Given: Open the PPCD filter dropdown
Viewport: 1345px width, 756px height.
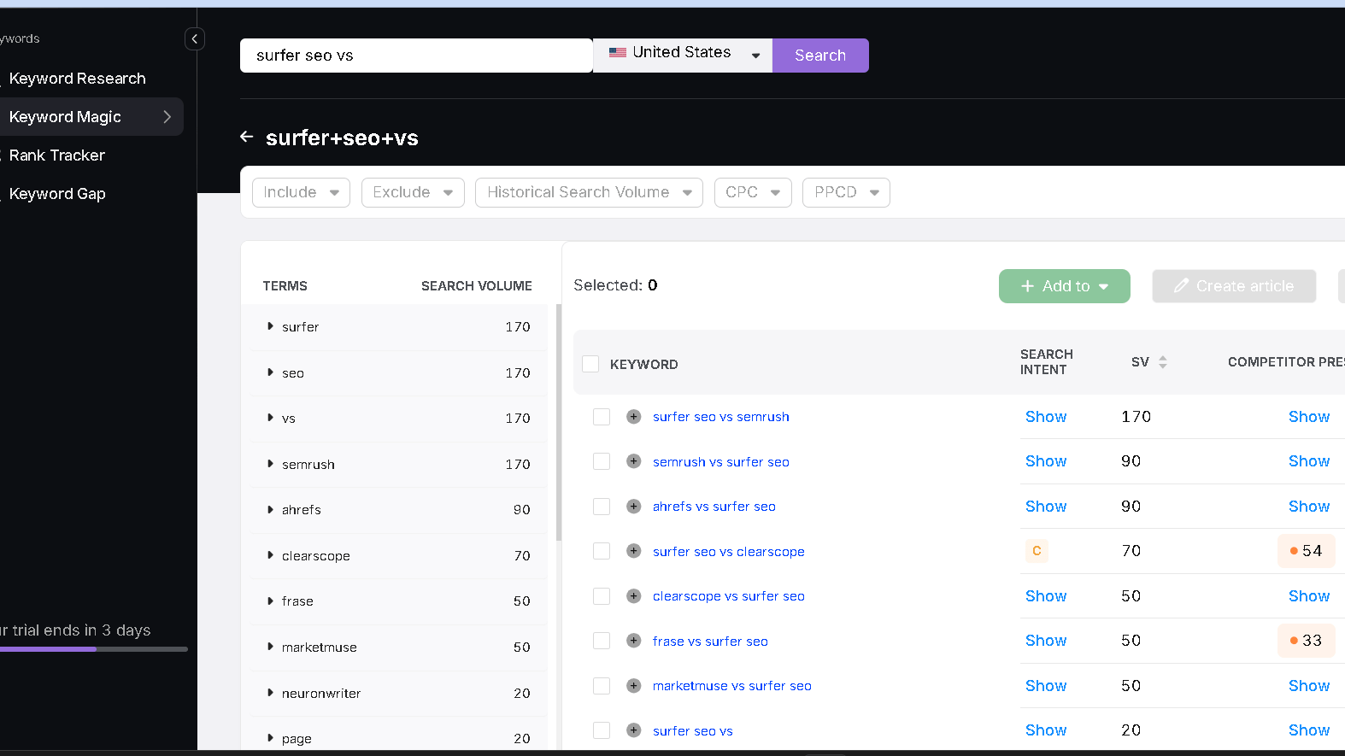Looking at the screenshot, I should coord(846,192).
